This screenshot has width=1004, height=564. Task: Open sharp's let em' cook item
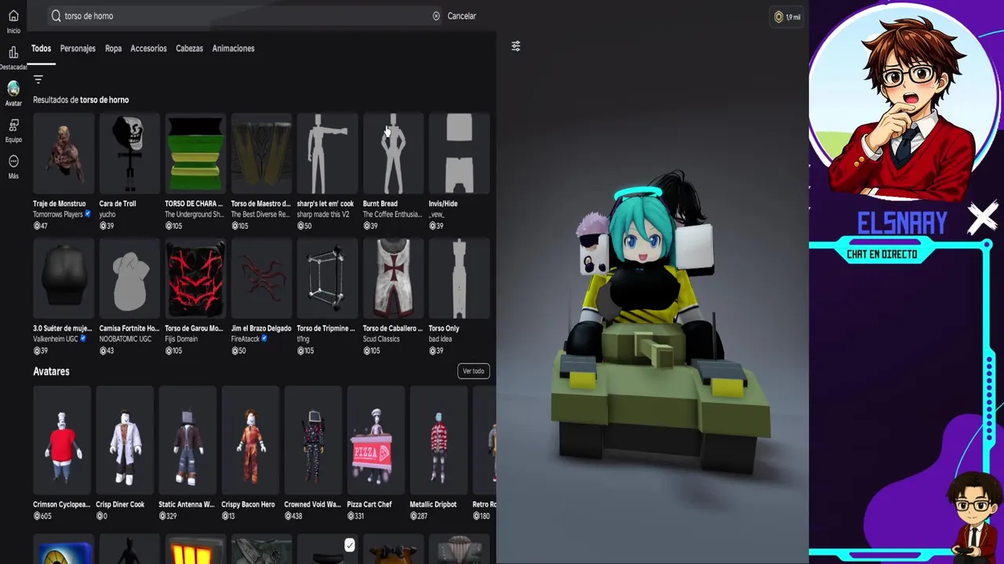(327, 154)
